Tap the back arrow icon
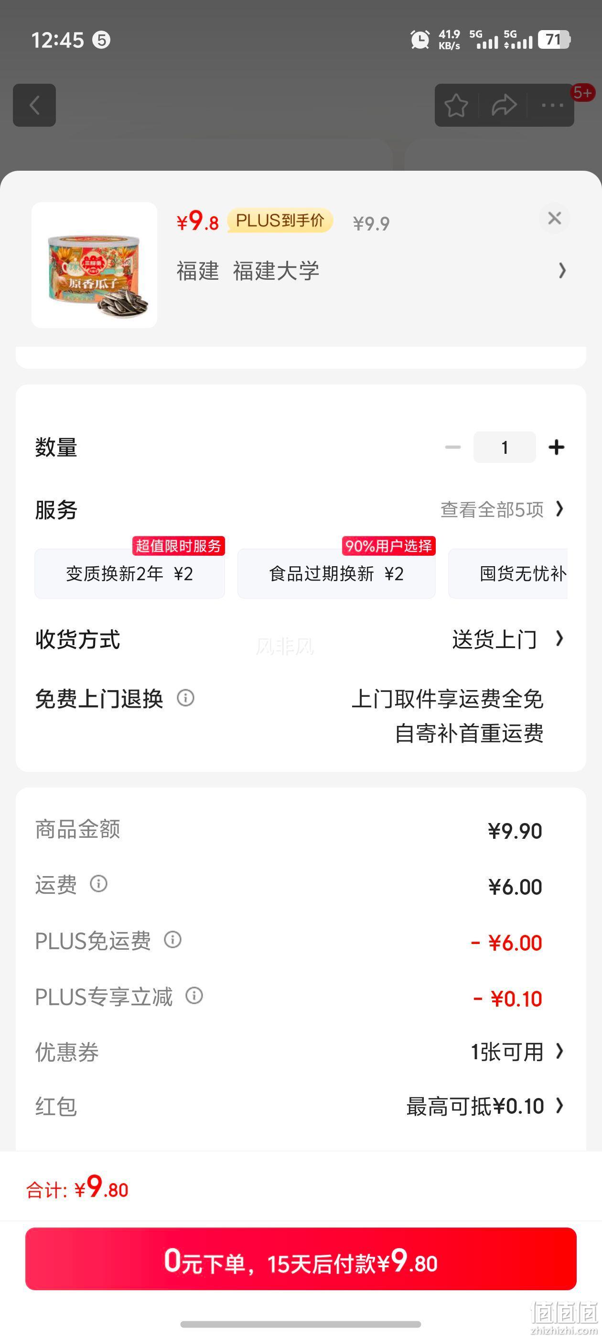 [x=34, y=106]
